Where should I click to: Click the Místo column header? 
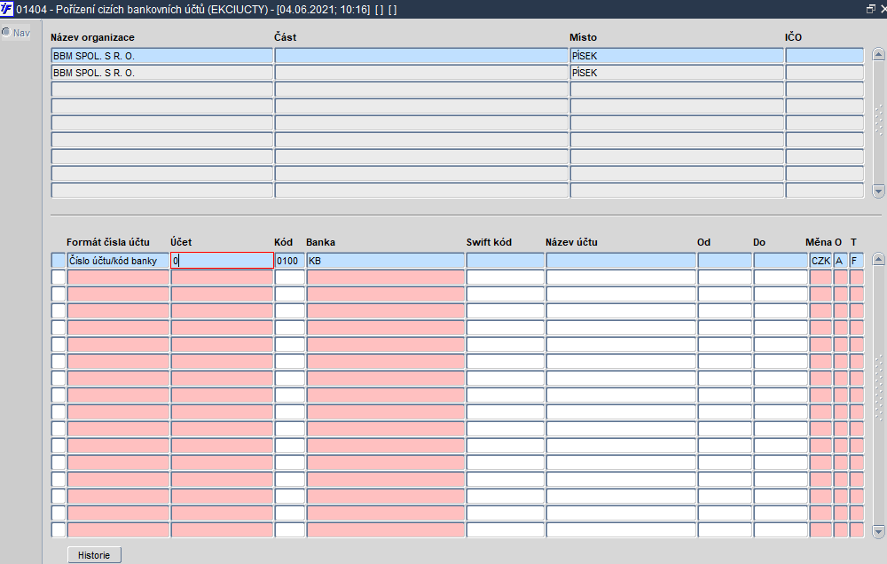(x=584, y=37)
